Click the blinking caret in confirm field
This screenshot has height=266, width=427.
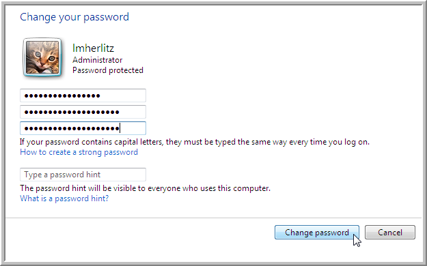[x=120, y=128]
